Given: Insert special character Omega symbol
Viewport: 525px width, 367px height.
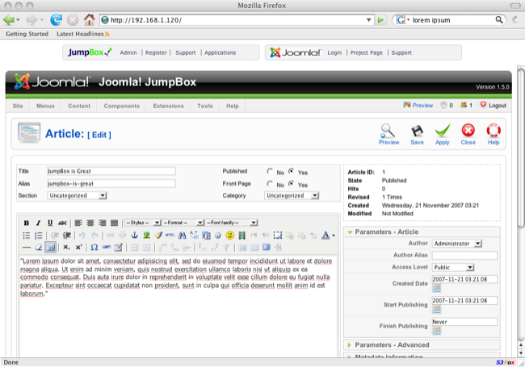Looking at the screenshot, I should pos(94,248).
